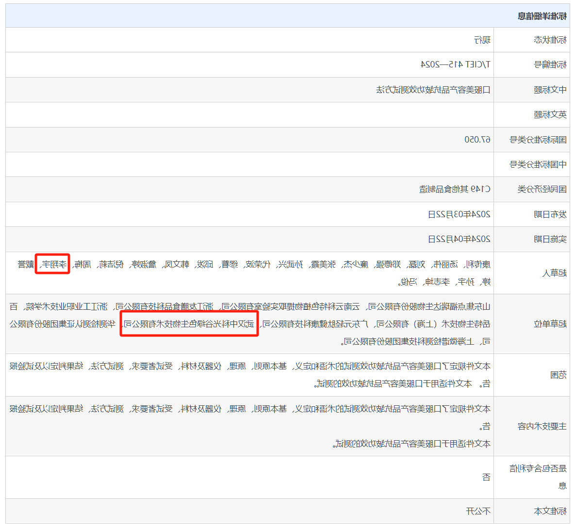The image size is (575, 527).
Task: Select the 标准状态 value 现行
Action: click(482, 40)
